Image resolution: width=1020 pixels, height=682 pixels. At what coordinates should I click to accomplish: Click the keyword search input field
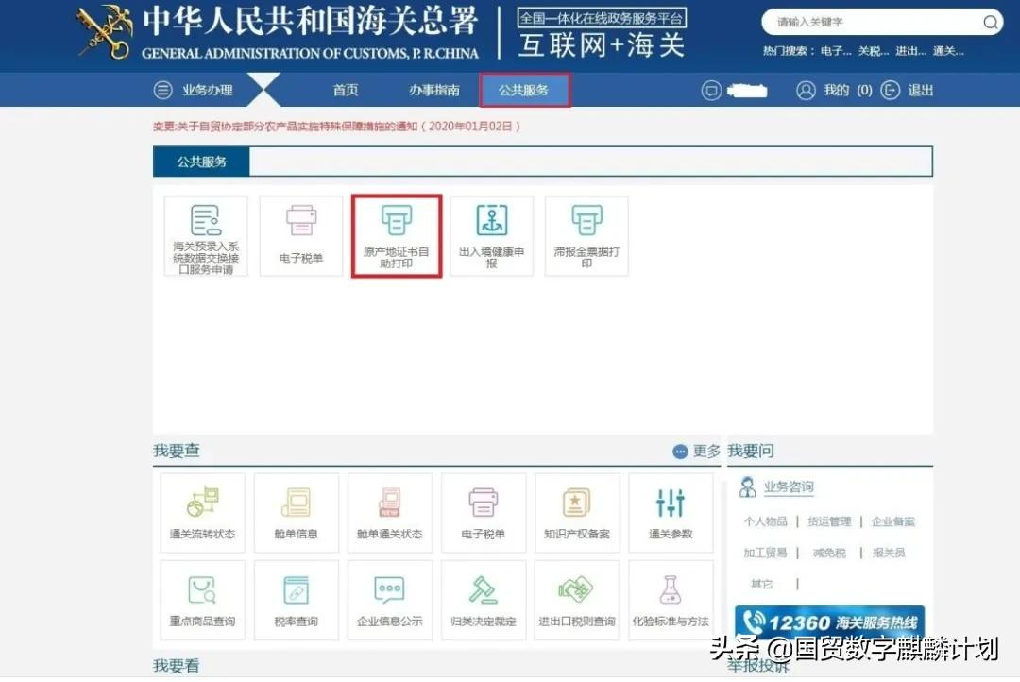(x=869, y=22)
